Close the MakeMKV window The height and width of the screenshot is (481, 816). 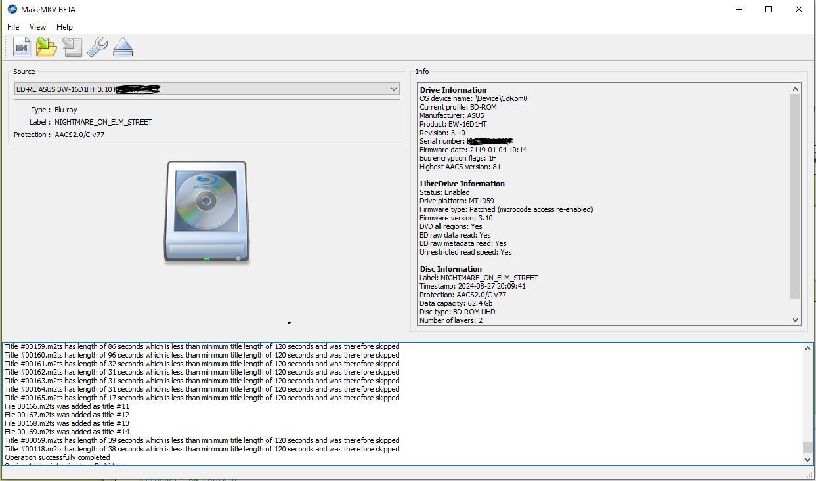coord(799,9)
